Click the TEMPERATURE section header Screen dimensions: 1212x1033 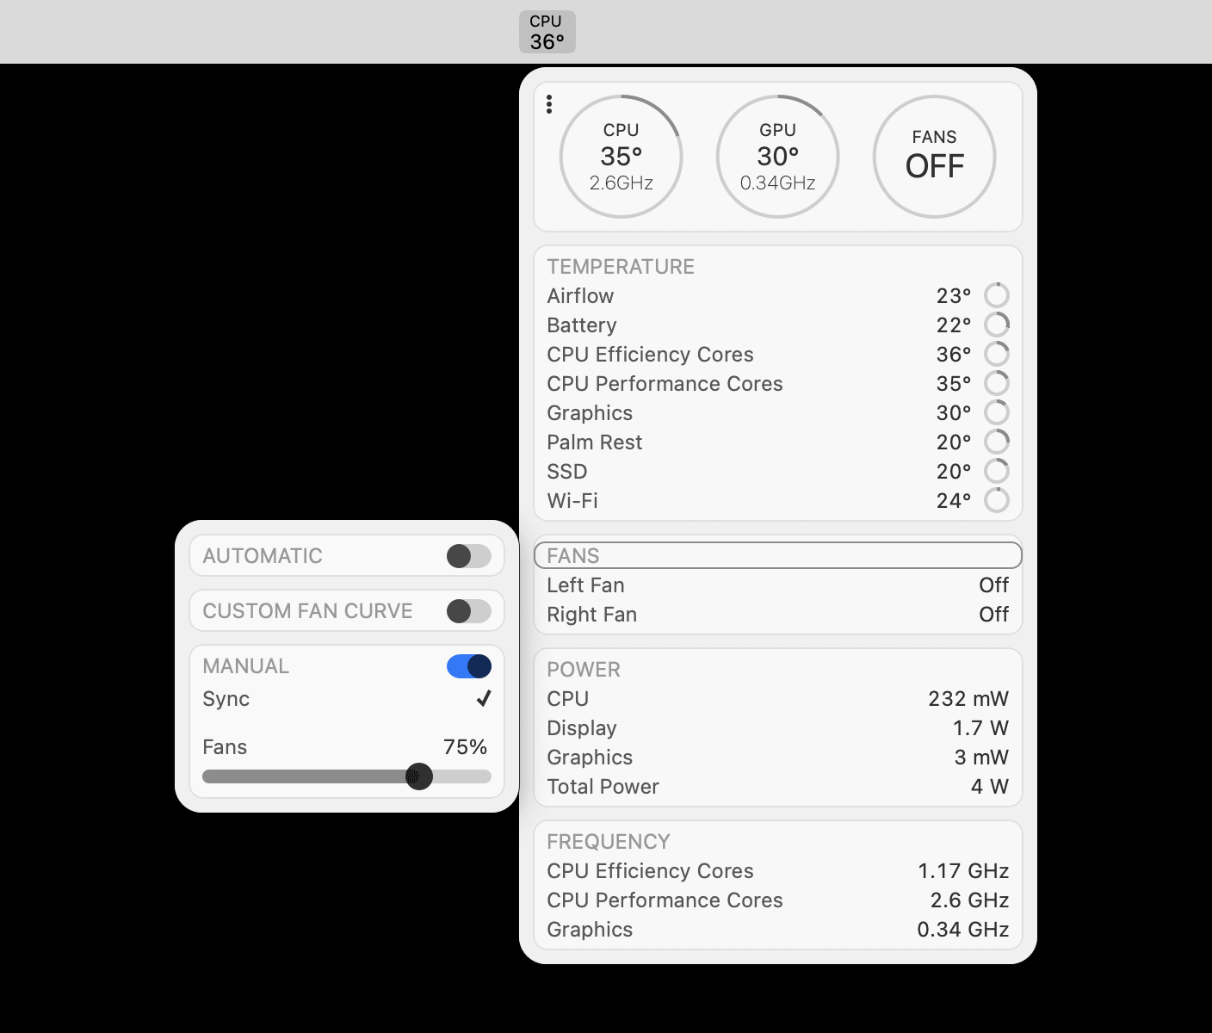point(621,267)
